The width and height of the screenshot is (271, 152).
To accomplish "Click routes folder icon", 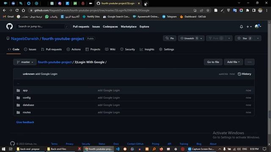I will pos(18,112).
